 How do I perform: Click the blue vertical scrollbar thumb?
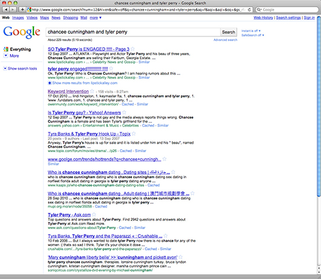(x=319, y=107)
